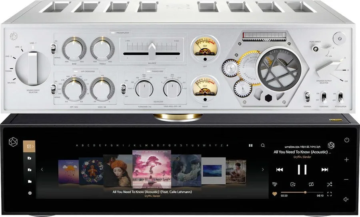Click the Pure Direct switch
The image size is (360, 217).
click(316, 49)
